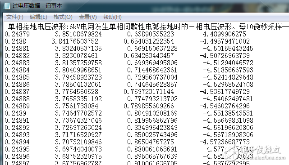
Task: Click the value 3.78504132061
Action: click(x=78, y=85)
